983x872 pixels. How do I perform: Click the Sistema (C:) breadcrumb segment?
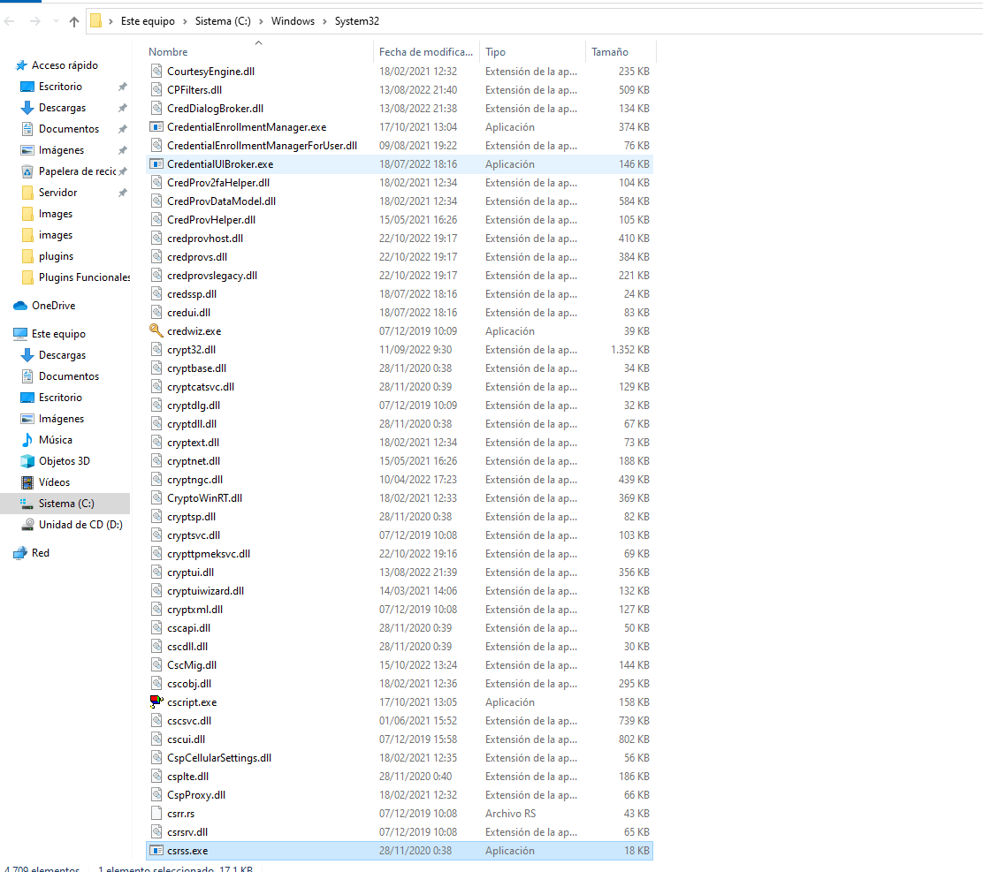click(x=223, y=21)
